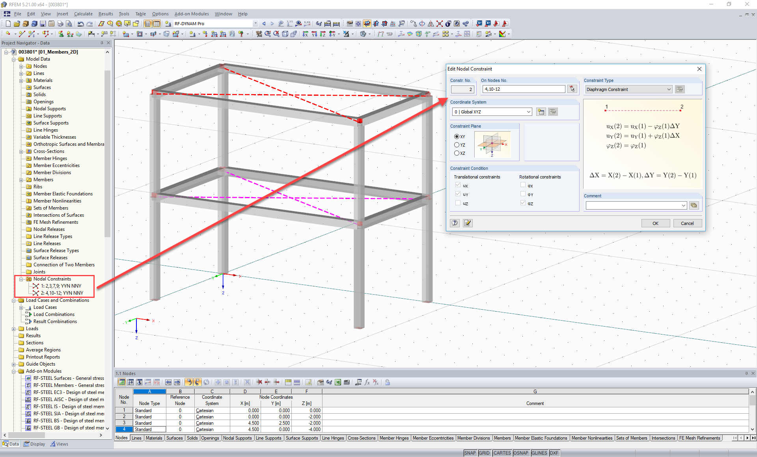This screenshot has width=757, height=457.
Task: Click the edit pencil icon in dialog
Action: point(468,223)
